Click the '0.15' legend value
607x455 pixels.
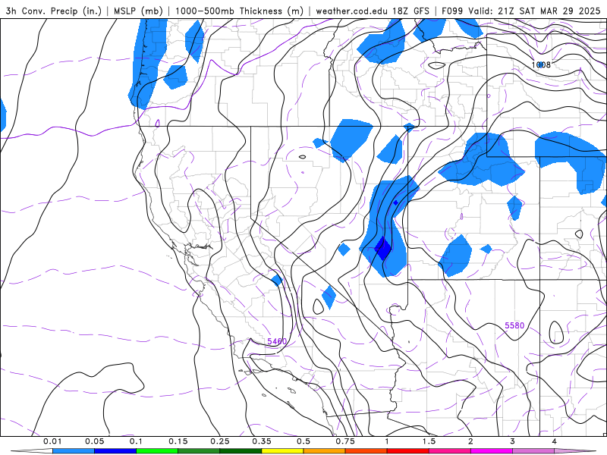pyautogui.click(x=178, y=441)
